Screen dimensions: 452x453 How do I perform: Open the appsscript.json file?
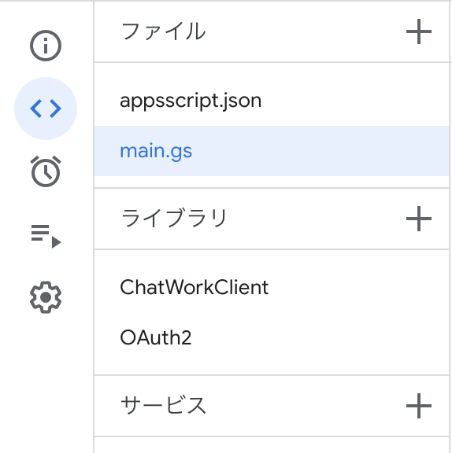(191, 101)
